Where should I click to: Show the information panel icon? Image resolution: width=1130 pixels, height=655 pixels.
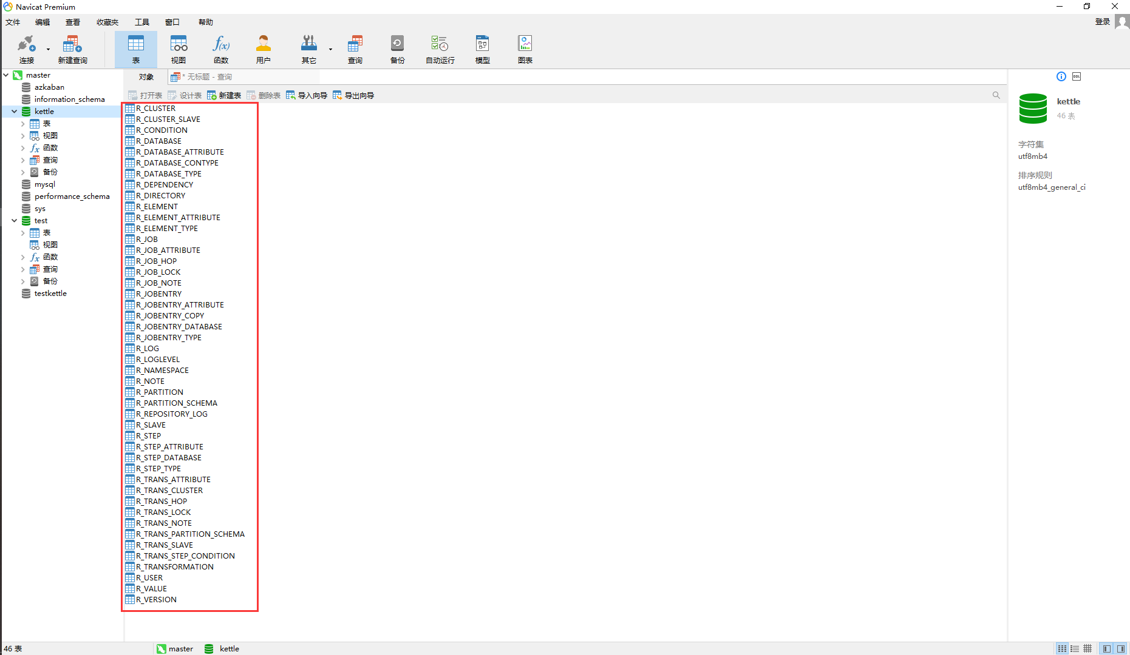(1061, 76)
